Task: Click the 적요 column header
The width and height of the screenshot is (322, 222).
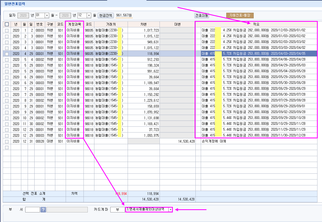Action: coord(256,24)
